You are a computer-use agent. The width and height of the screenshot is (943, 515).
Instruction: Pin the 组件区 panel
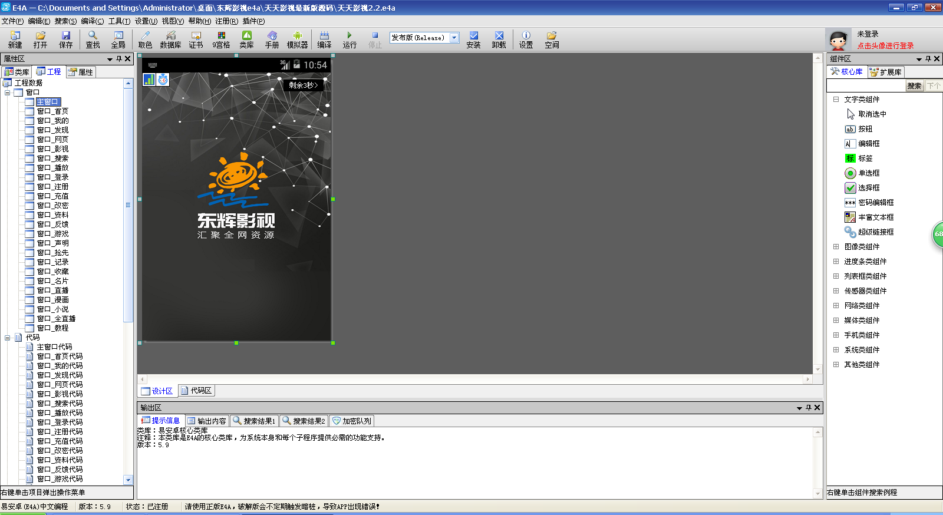[x=928, y=59]
